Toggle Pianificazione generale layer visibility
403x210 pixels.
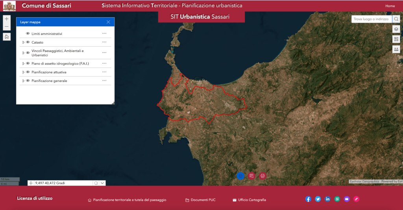pyautogui.click(x=28, y=81)
